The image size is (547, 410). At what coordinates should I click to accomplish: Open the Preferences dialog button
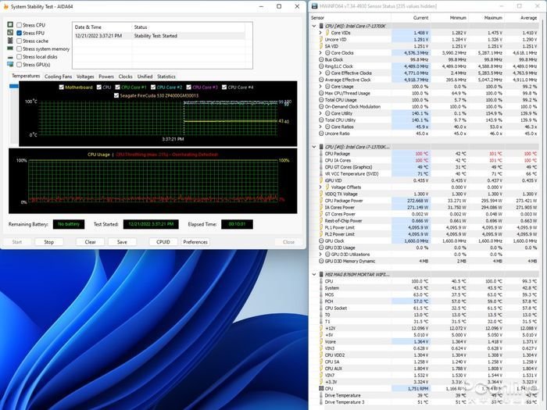point(195,242)
